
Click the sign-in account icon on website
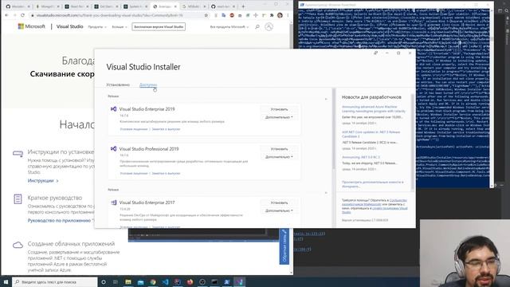pos(269,26)
